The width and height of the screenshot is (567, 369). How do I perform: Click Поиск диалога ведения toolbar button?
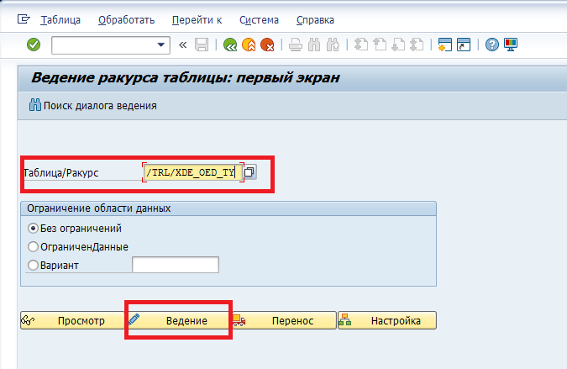click(92, 106)
